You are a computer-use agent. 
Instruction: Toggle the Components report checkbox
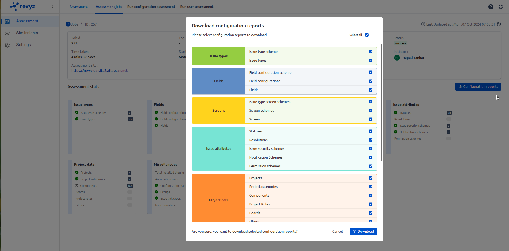(370, 196)
